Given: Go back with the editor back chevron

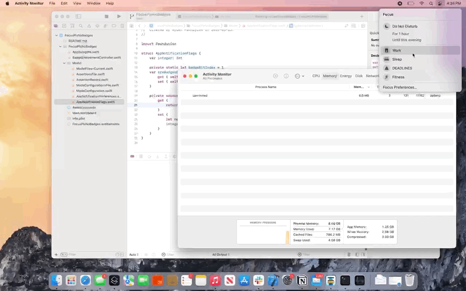Looking at the screenshot, I should click(139, 26).
